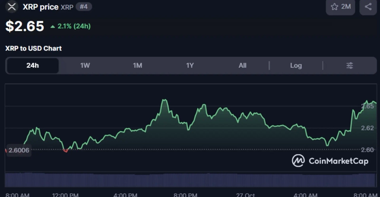Click the 2.6006 opening price label
The image size is (380, 197).
[x=19, y=150]
